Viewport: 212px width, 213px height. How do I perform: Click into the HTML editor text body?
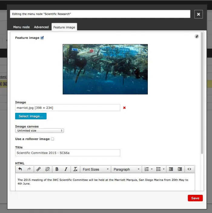coord(105,182)
